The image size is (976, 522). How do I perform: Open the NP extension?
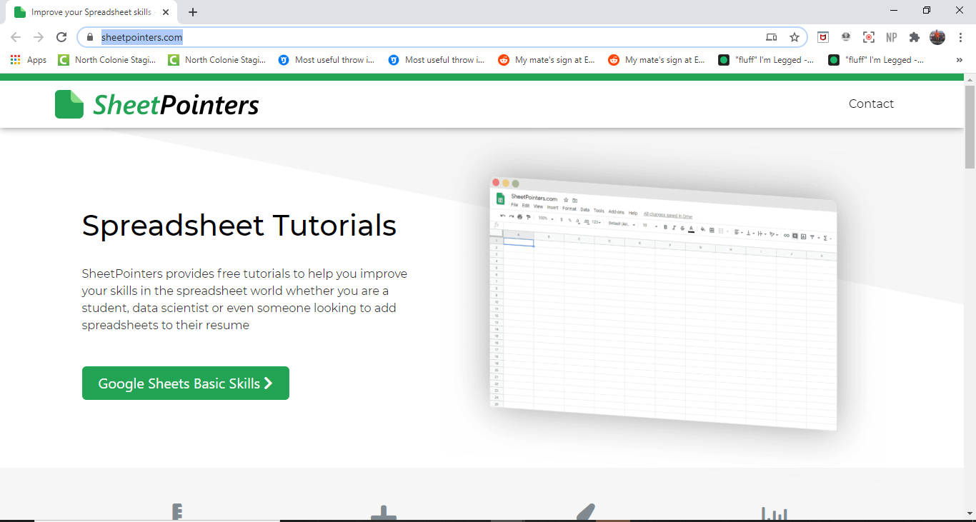892,37
